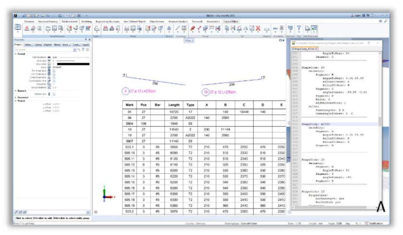Toggle the Pen from layer checkbox

[x=54, y=70]
